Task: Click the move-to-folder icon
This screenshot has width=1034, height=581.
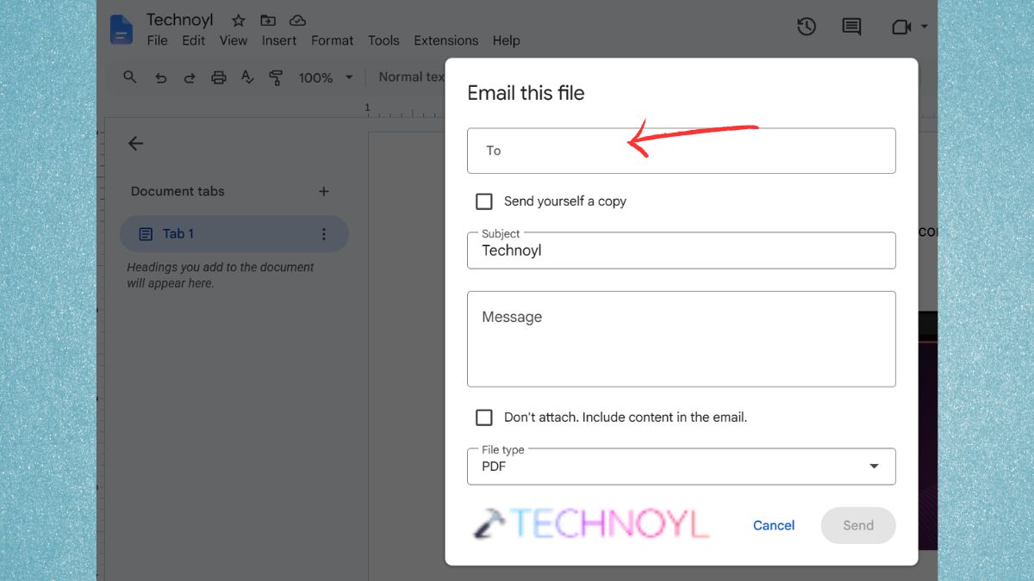Action: click(x=268, y=20)
